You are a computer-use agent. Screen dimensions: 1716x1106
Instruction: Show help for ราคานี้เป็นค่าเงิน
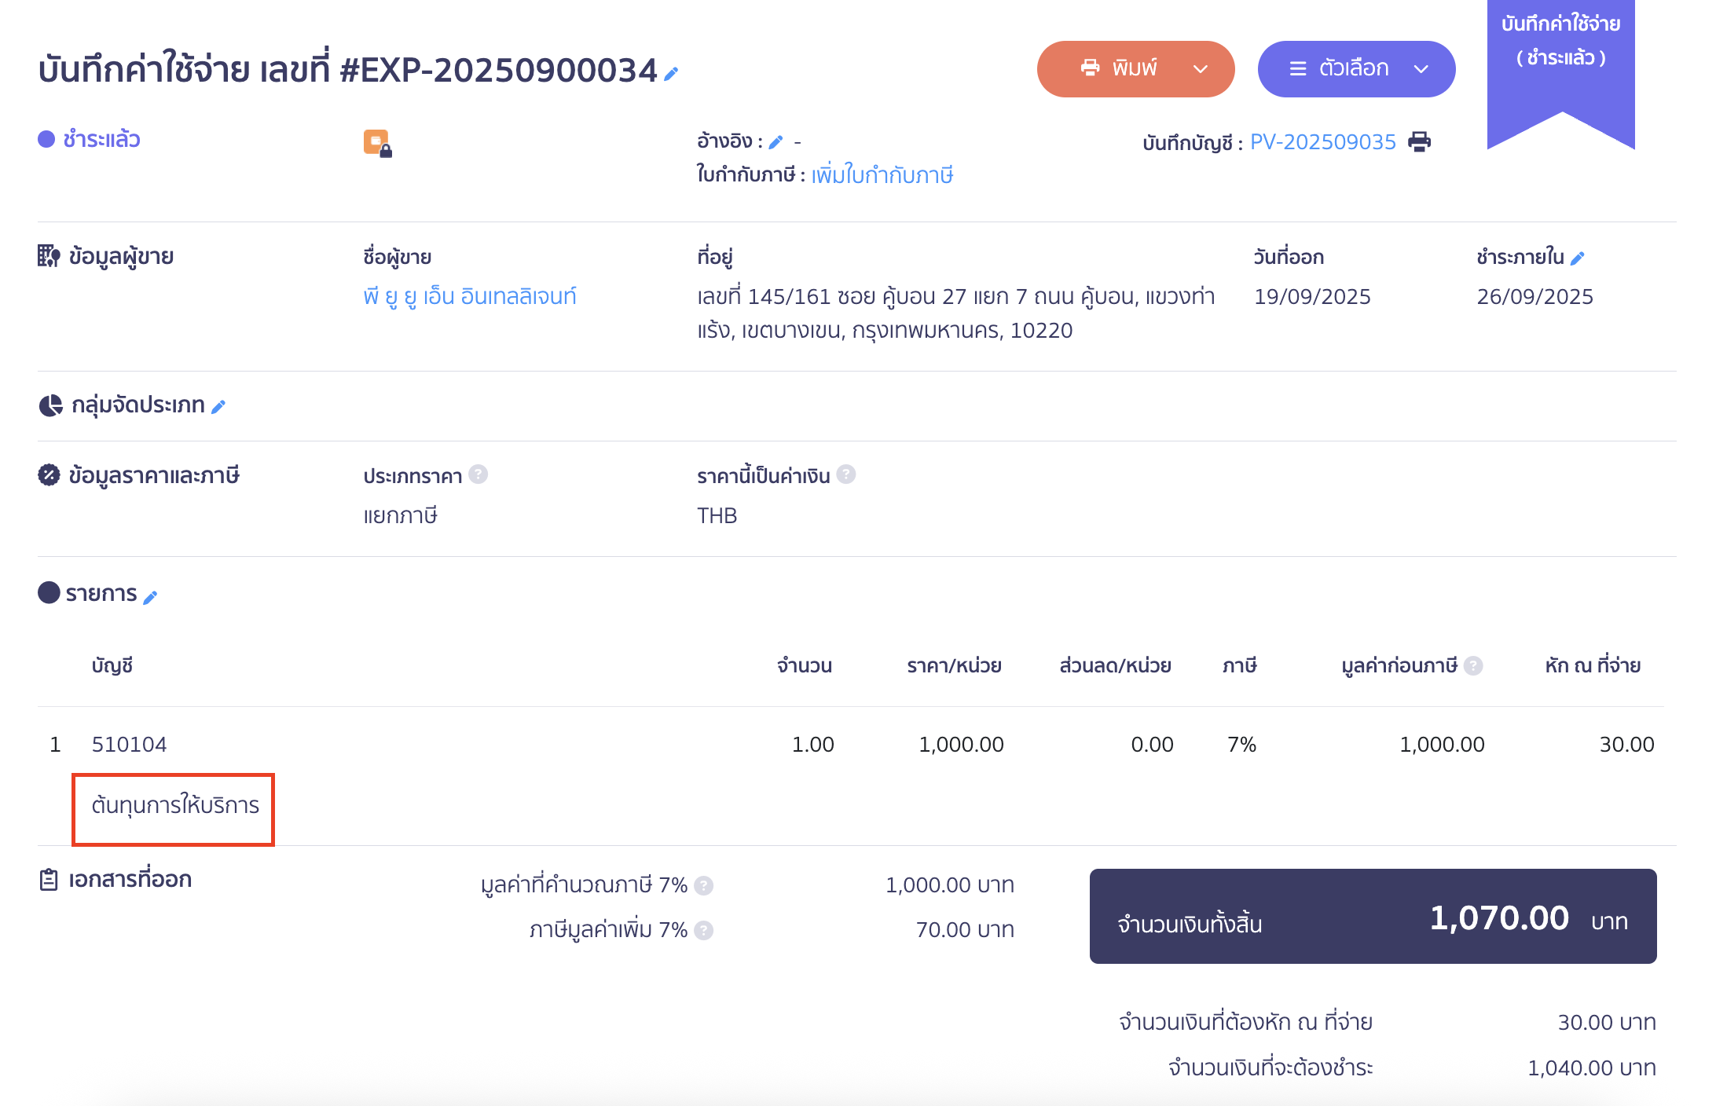845,474
